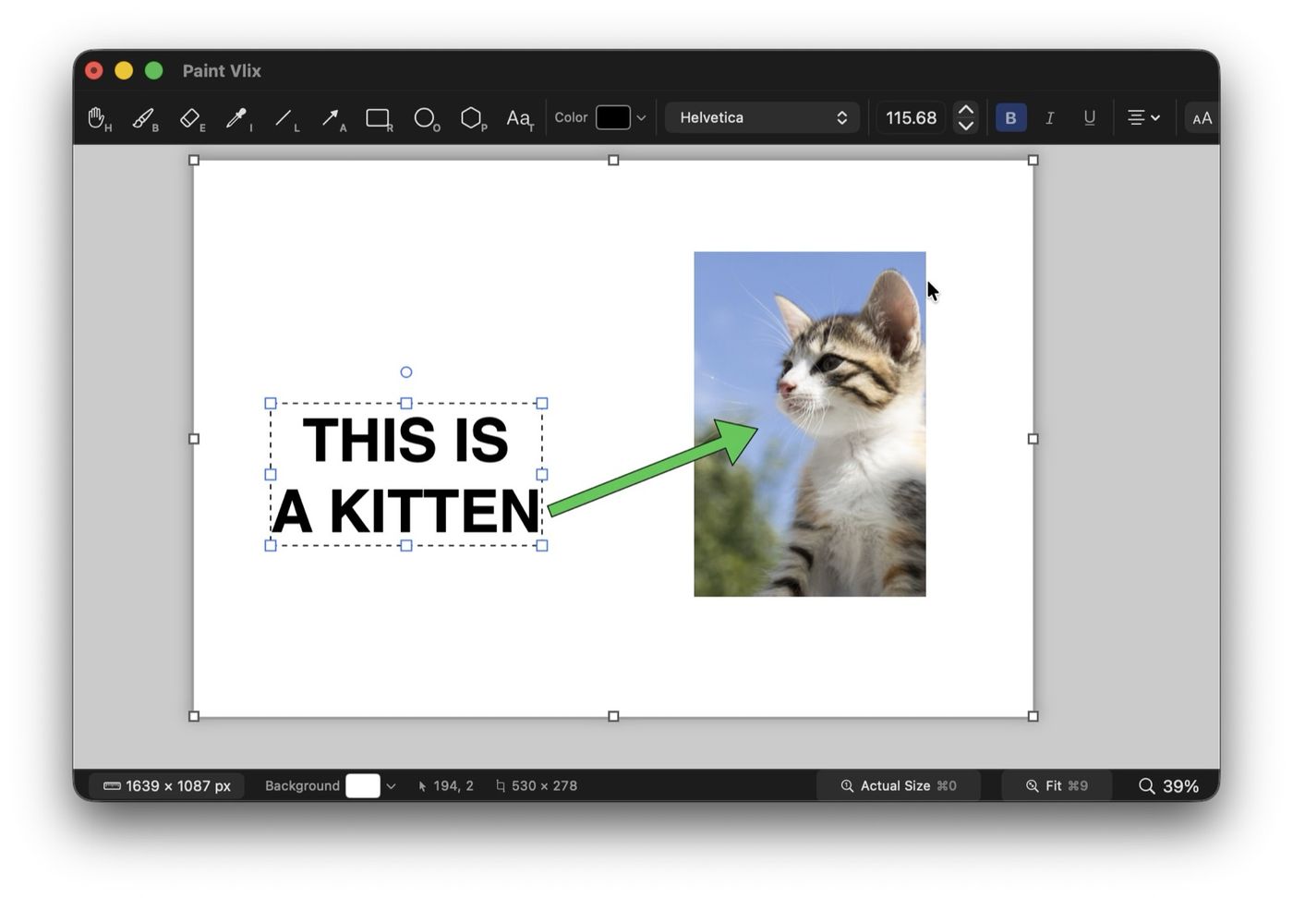Click the canvas right edge middle handle

click(1033, 439)
